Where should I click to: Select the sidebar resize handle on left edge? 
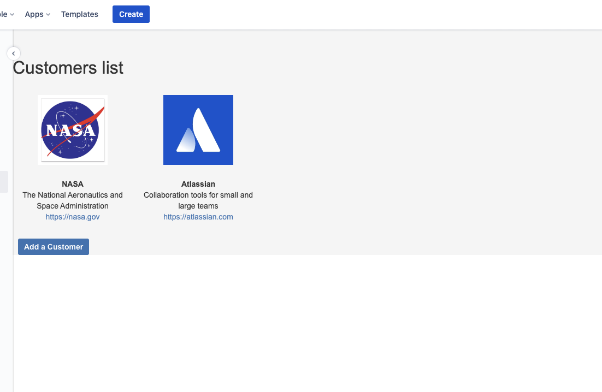4,182
